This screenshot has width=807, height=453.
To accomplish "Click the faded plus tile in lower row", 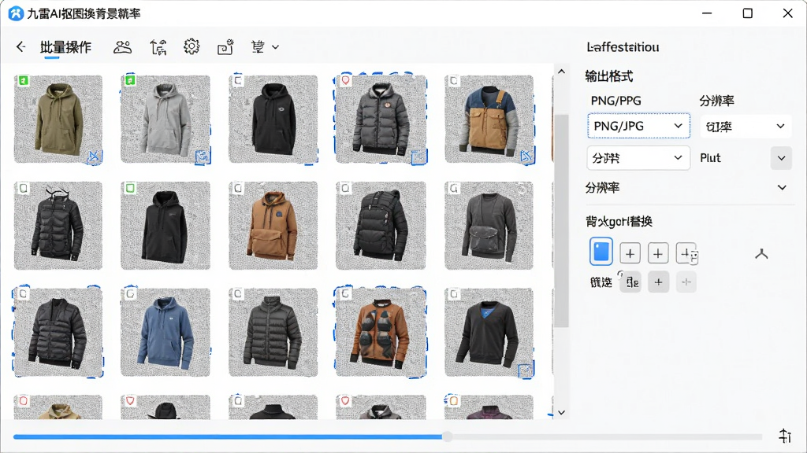I will pyautogui.click(x=686, y=282).
